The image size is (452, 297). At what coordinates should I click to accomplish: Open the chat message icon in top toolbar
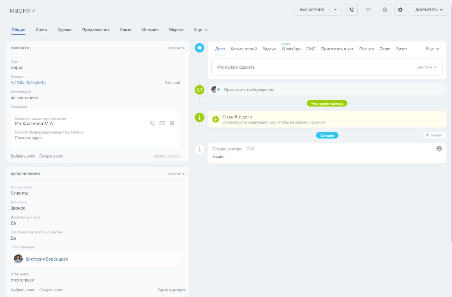[385, 10]
